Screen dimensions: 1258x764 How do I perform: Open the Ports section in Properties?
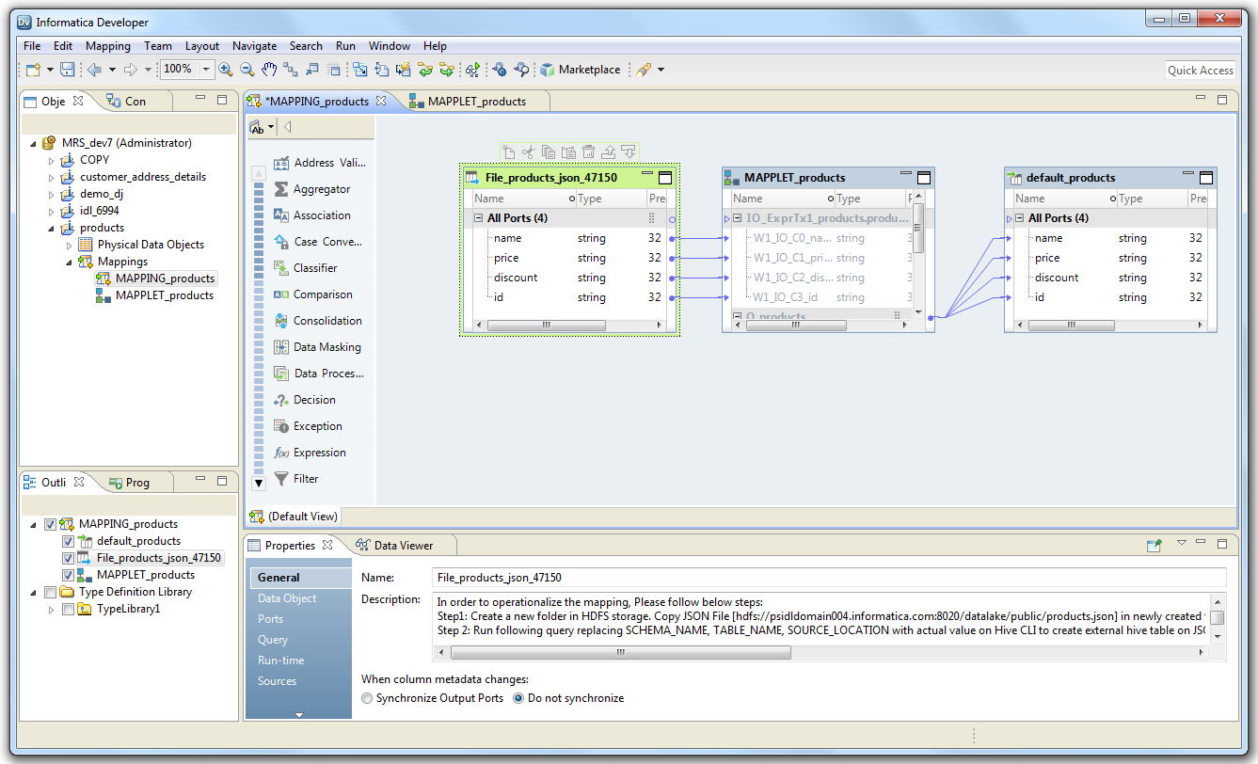click(271, 619)
